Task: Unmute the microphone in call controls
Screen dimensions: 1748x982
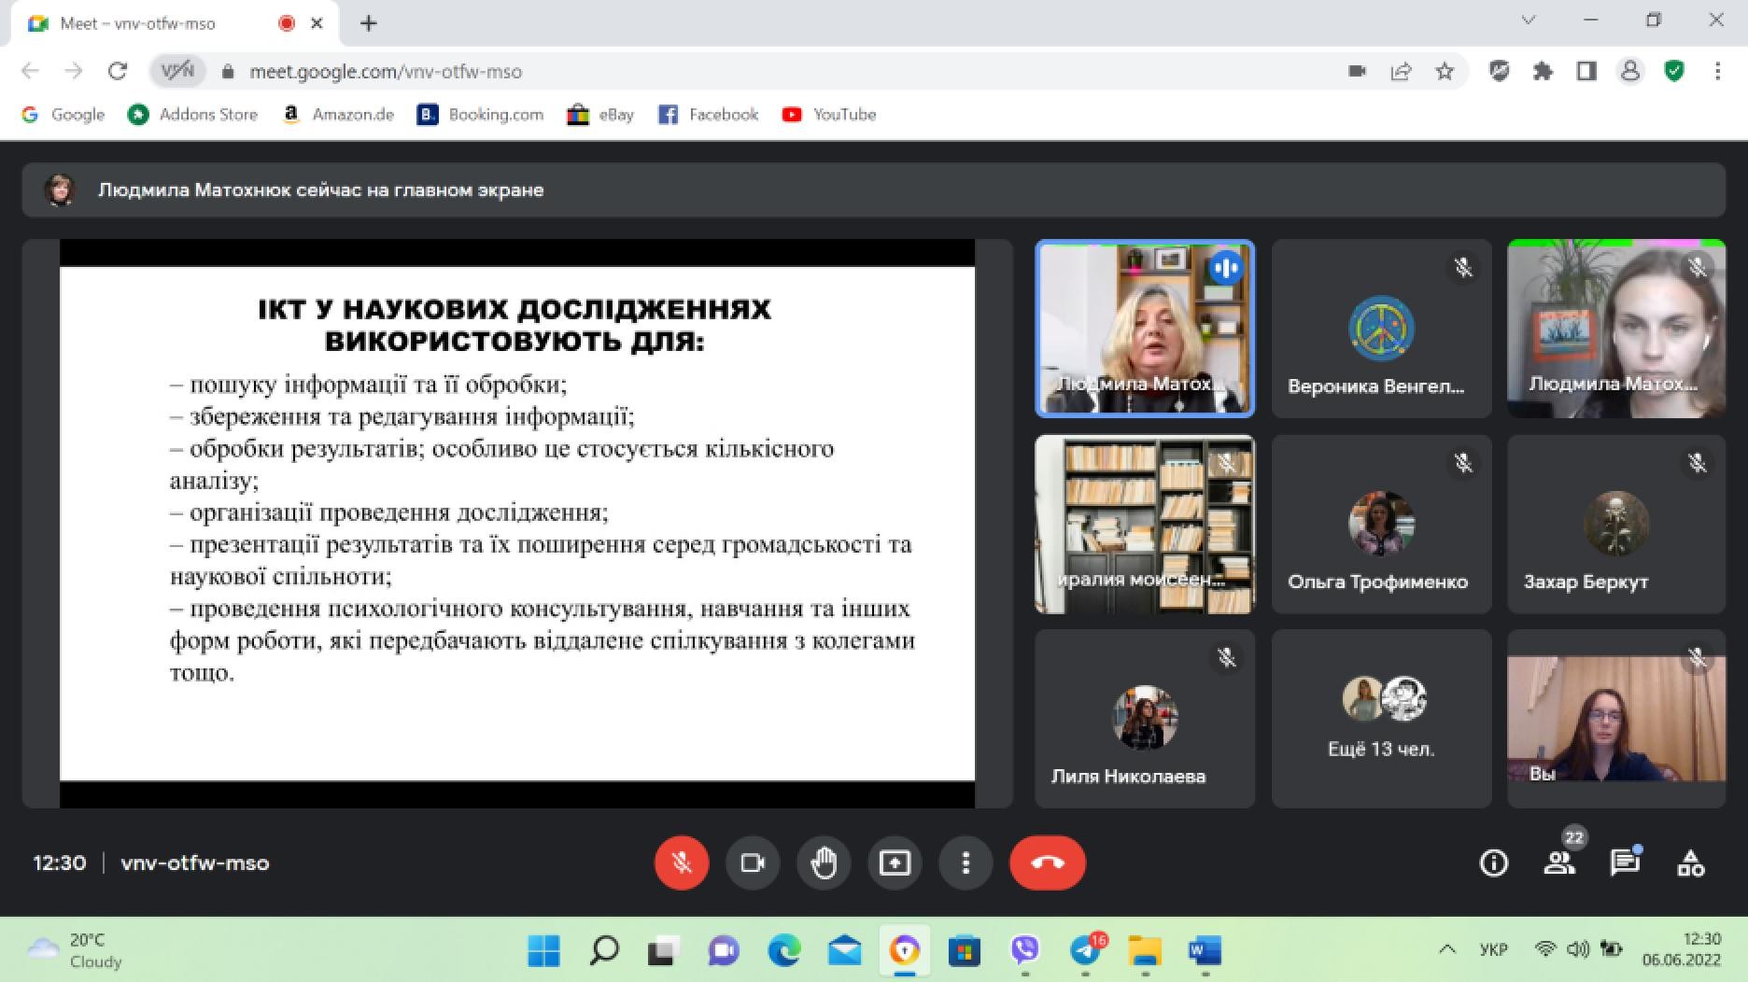Action: click(682, 863)
